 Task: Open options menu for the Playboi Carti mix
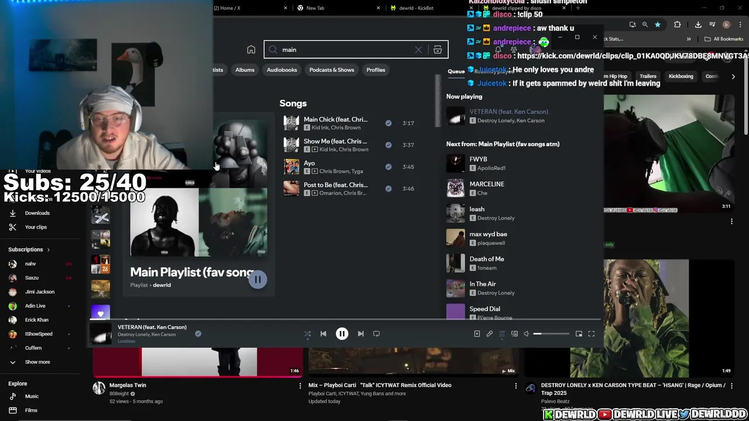[516, 386]
